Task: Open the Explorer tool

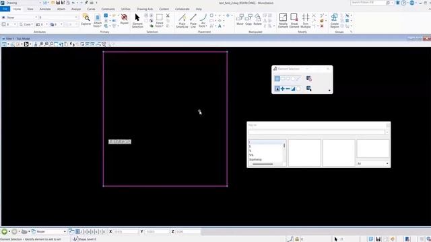Action: [86, 19]
